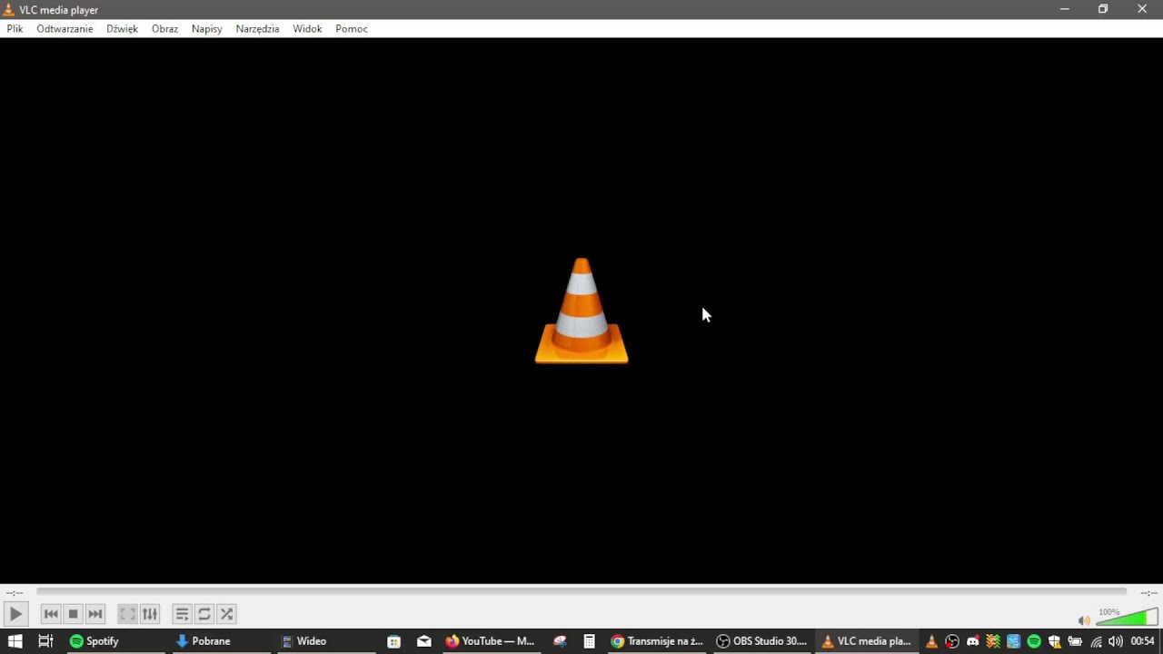Show extended settings (equalizer sliders icon)
This screenshot has width=1163, height=654.
pyautogui.click(x=150, y=614)
